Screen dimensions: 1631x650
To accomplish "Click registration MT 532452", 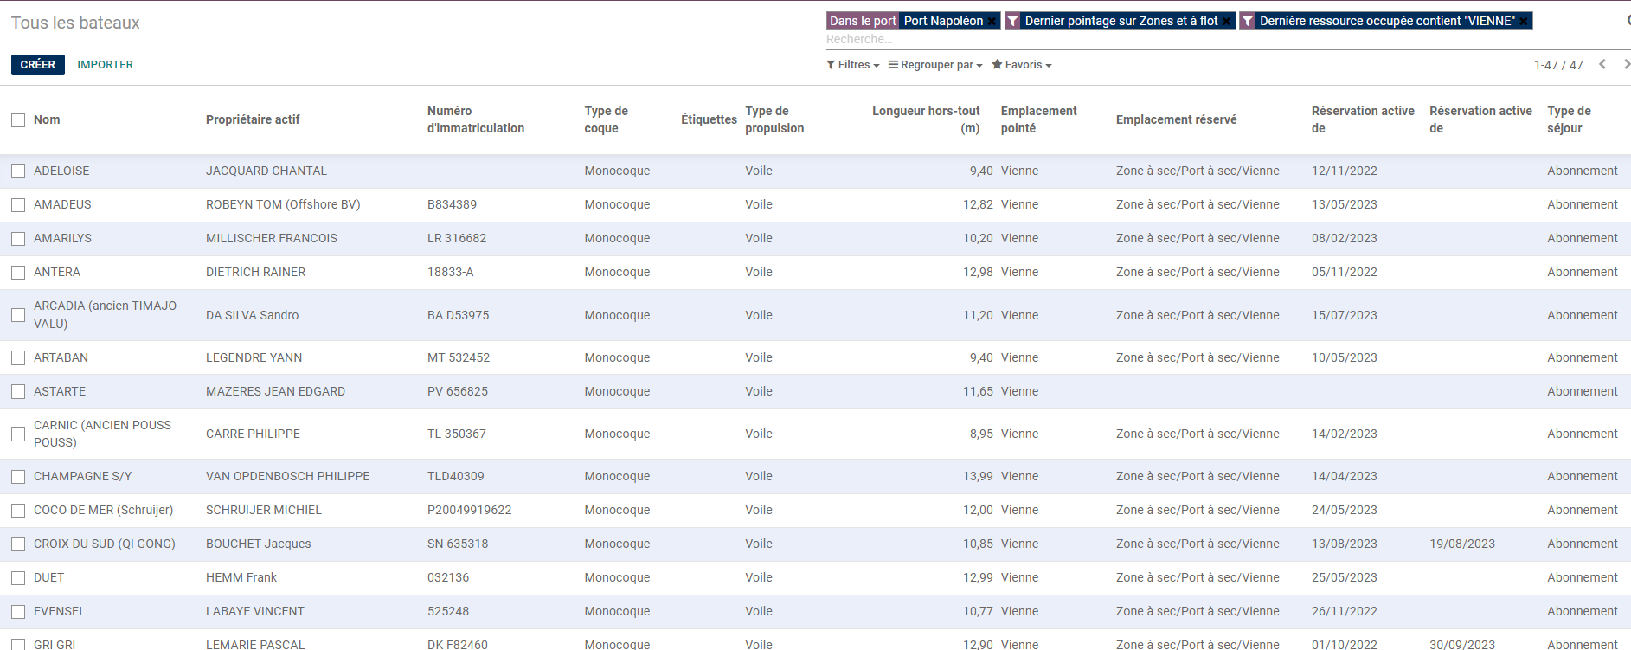I will [459, 357].
